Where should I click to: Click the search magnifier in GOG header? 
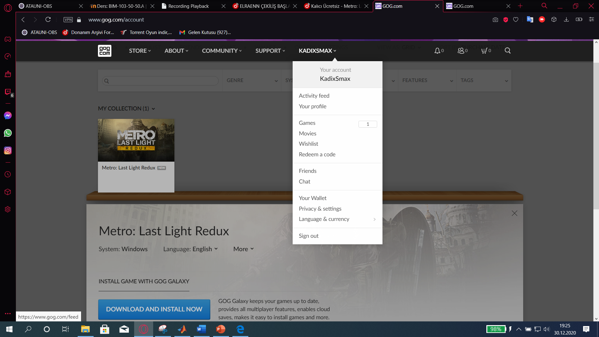(508, 51)
